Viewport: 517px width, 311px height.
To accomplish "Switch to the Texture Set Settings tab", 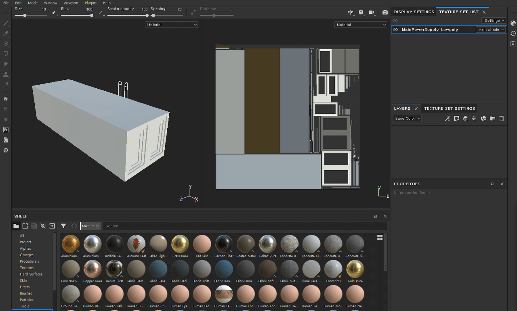I will (x=449, y=109).
